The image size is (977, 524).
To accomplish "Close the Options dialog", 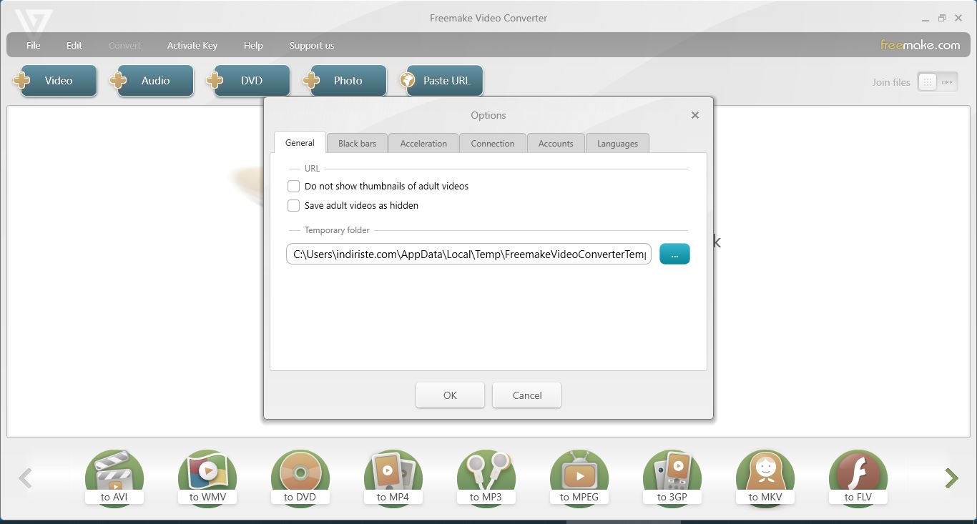I will (x=694, y=115).
